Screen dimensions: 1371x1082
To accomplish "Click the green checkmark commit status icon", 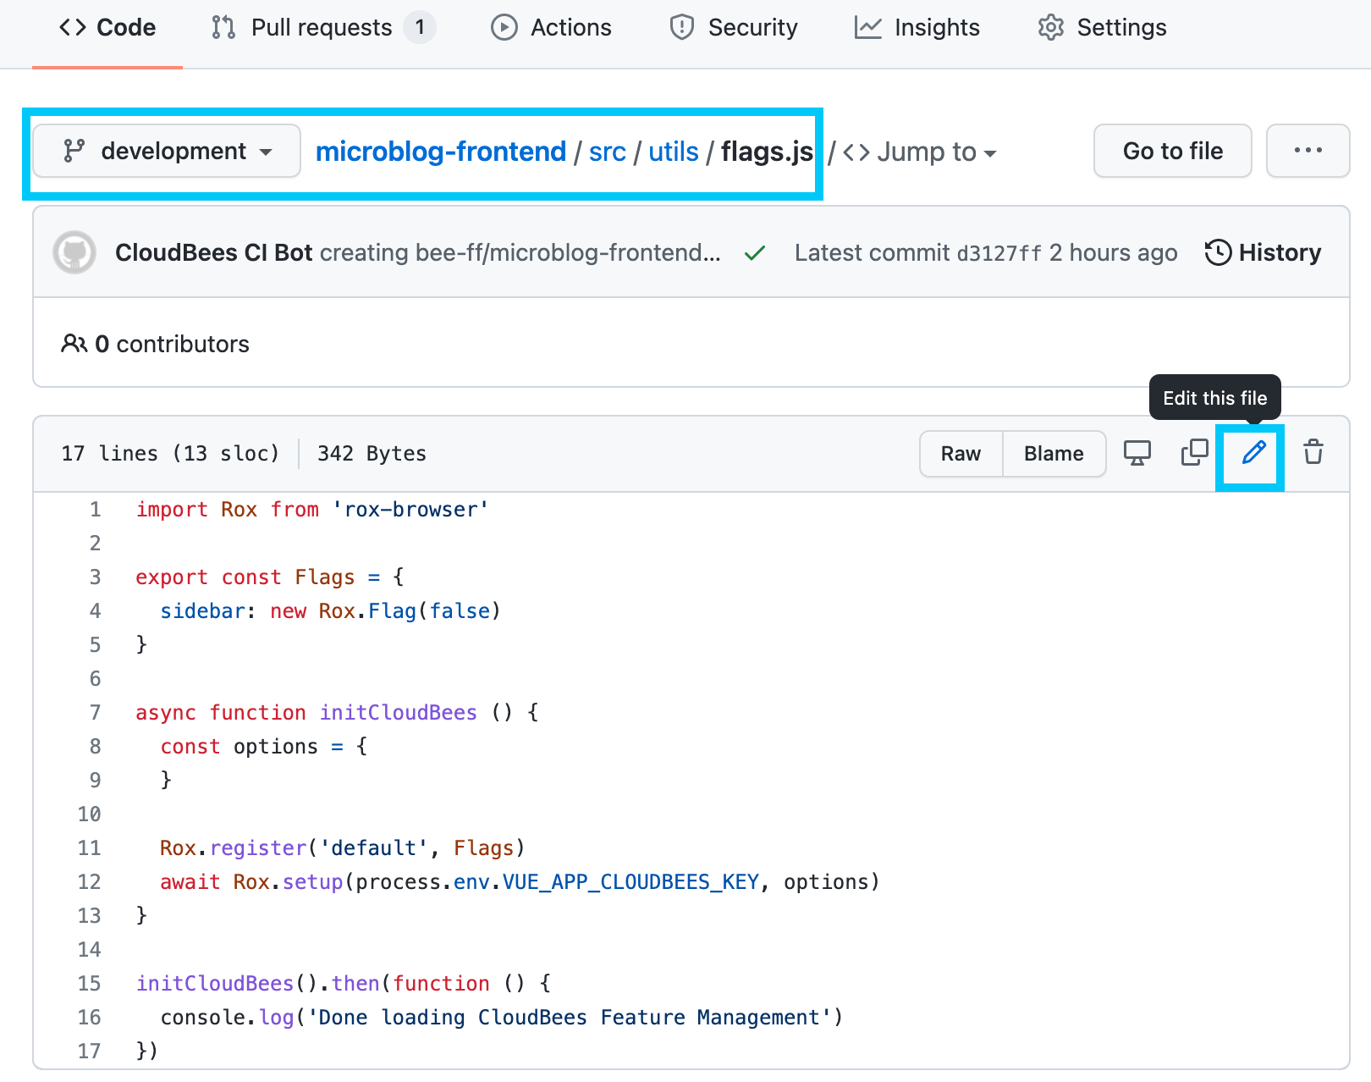I will point(754,252).
